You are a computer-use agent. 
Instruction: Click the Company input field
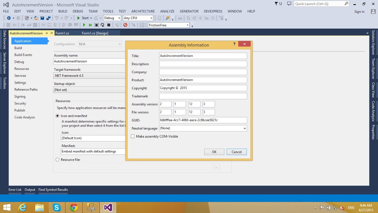tap(203, 72)
